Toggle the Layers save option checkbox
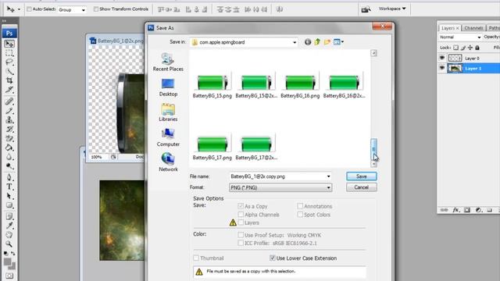The width and height of the screenshot is (500, 281). [x=241, y=222]
